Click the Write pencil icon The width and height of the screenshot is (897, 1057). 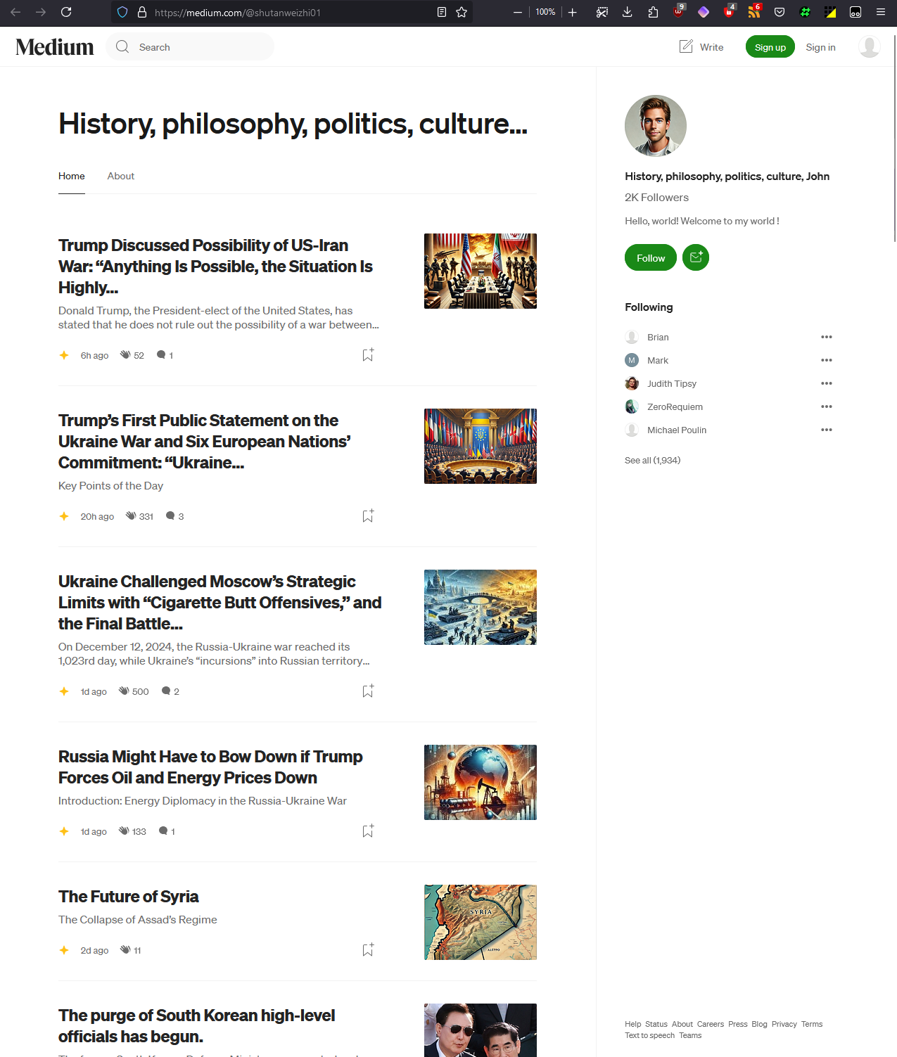tap(686, 46)
